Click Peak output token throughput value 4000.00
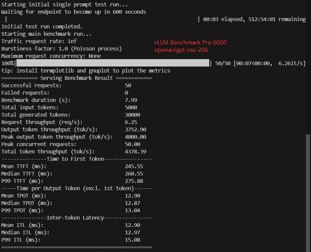This screenshot has width=311, height=252. tap(136, 137)
